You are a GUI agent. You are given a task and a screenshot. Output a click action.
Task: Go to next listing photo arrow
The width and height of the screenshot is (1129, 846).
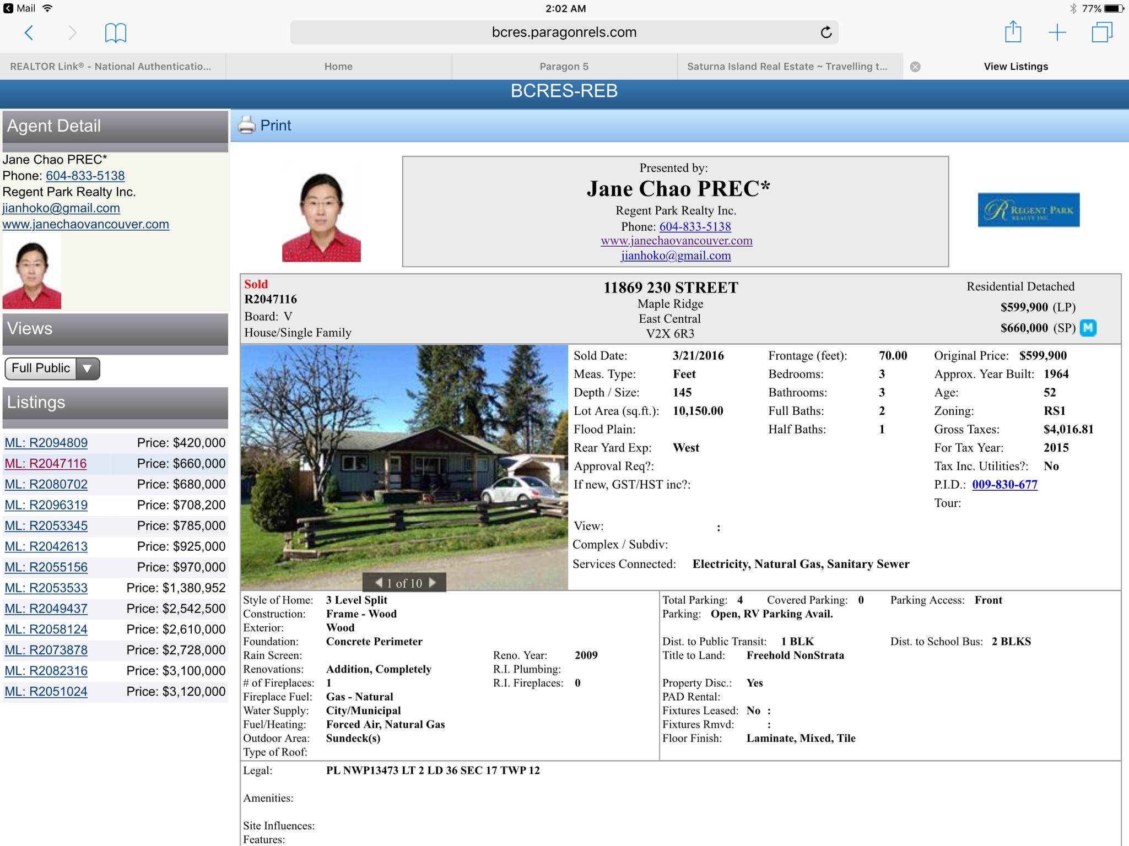433,582
